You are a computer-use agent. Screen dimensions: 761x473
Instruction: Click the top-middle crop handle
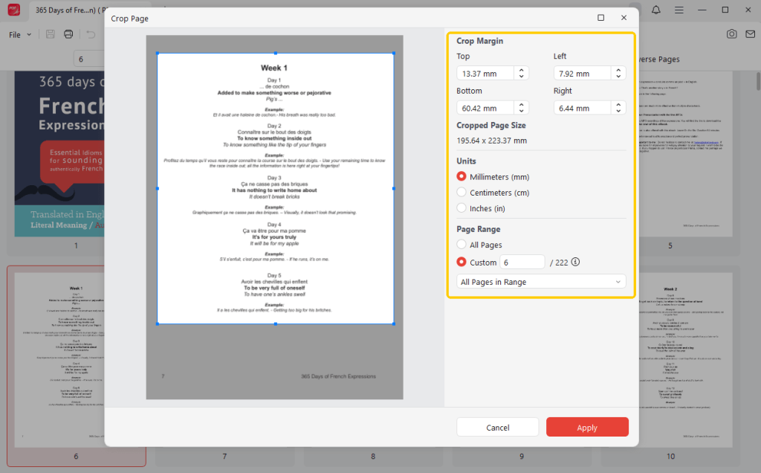click(x=276, y=53)
